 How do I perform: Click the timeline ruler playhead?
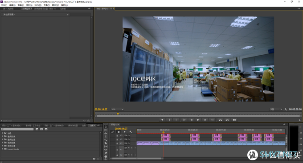[163, 132]
